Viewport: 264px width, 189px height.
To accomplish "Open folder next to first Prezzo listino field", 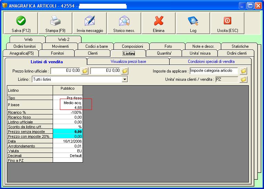I will (85, 71).
